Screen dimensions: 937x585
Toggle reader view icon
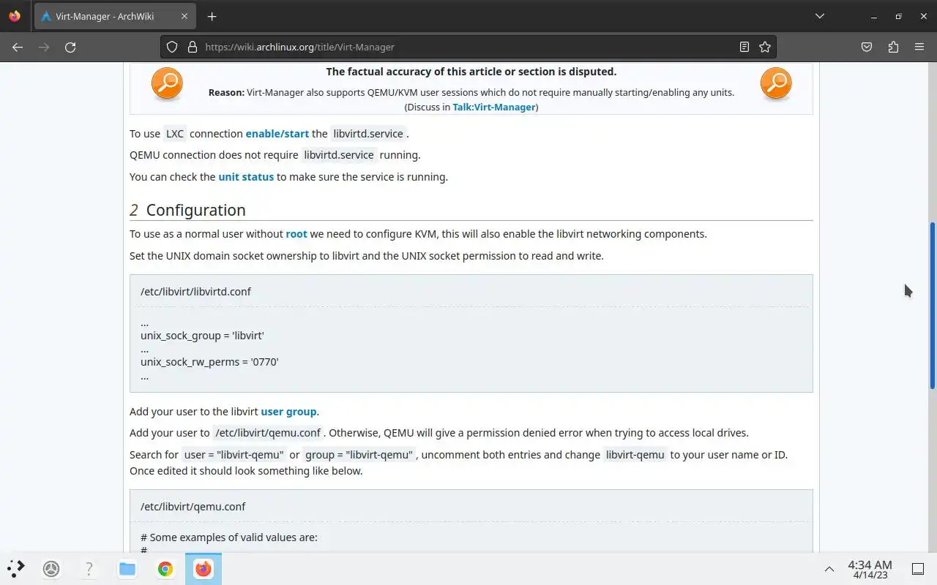point(744,47)
